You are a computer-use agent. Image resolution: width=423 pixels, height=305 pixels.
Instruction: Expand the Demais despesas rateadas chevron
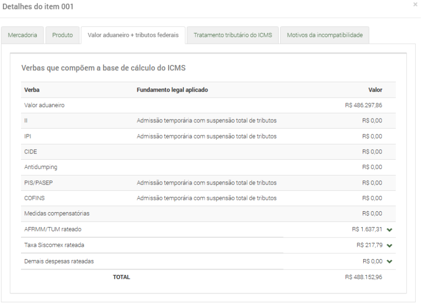pyautogui.click(x=390, y=261)
